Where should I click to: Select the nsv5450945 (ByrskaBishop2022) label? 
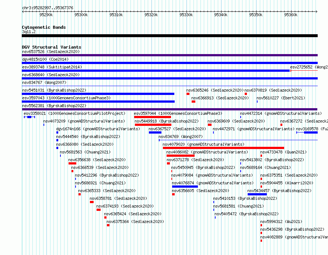pyautogui.click(x=203, y=167)
